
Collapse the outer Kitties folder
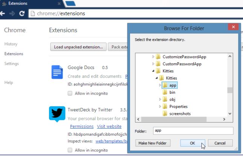coord(153,71)
